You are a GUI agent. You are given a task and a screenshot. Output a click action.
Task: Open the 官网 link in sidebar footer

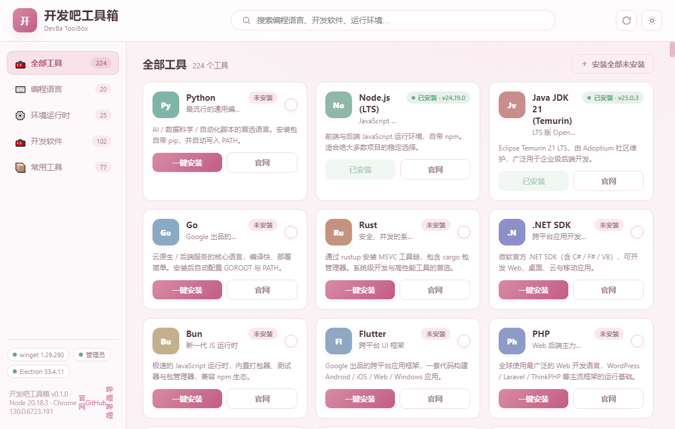82,402
